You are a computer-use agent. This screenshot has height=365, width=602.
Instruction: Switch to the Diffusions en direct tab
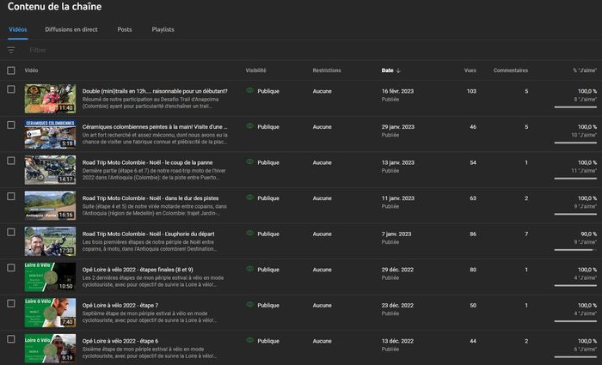tap(71, 29)
